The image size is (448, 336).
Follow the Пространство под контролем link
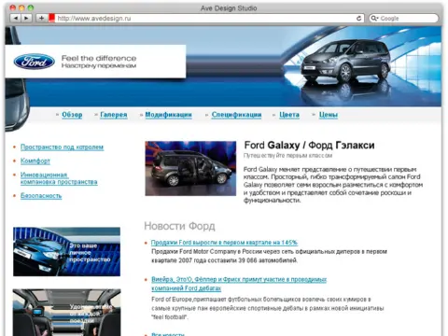[x=62, y=147]
